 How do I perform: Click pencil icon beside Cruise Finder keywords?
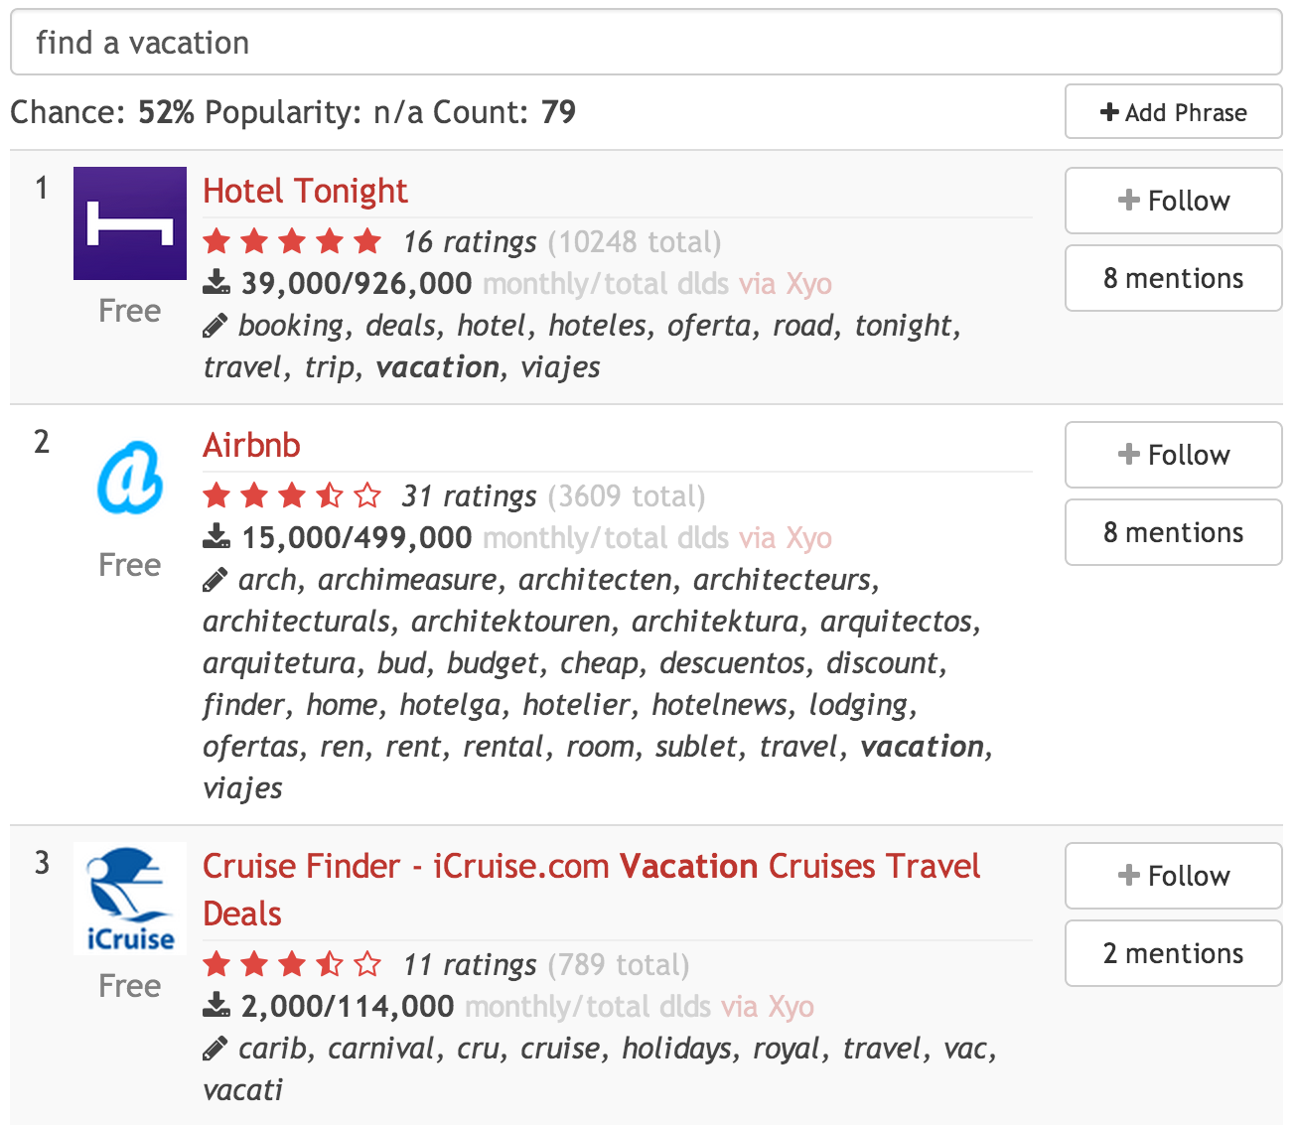click(x=215, y=1049)
